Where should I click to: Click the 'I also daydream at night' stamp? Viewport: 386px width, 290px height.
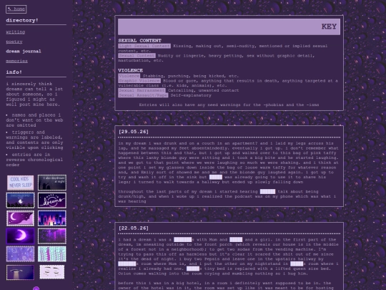(x=52, y=183)
